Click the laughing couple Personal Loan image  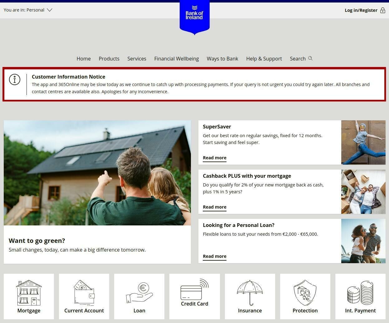tap(363, 241)
